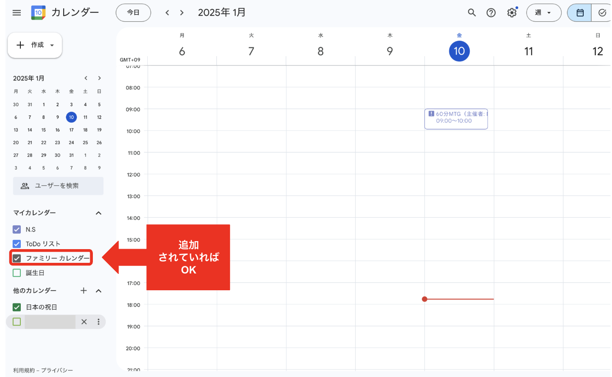Open the 利用規約 link
Screen dimensions: 612x377
click(x=23, y=370)
